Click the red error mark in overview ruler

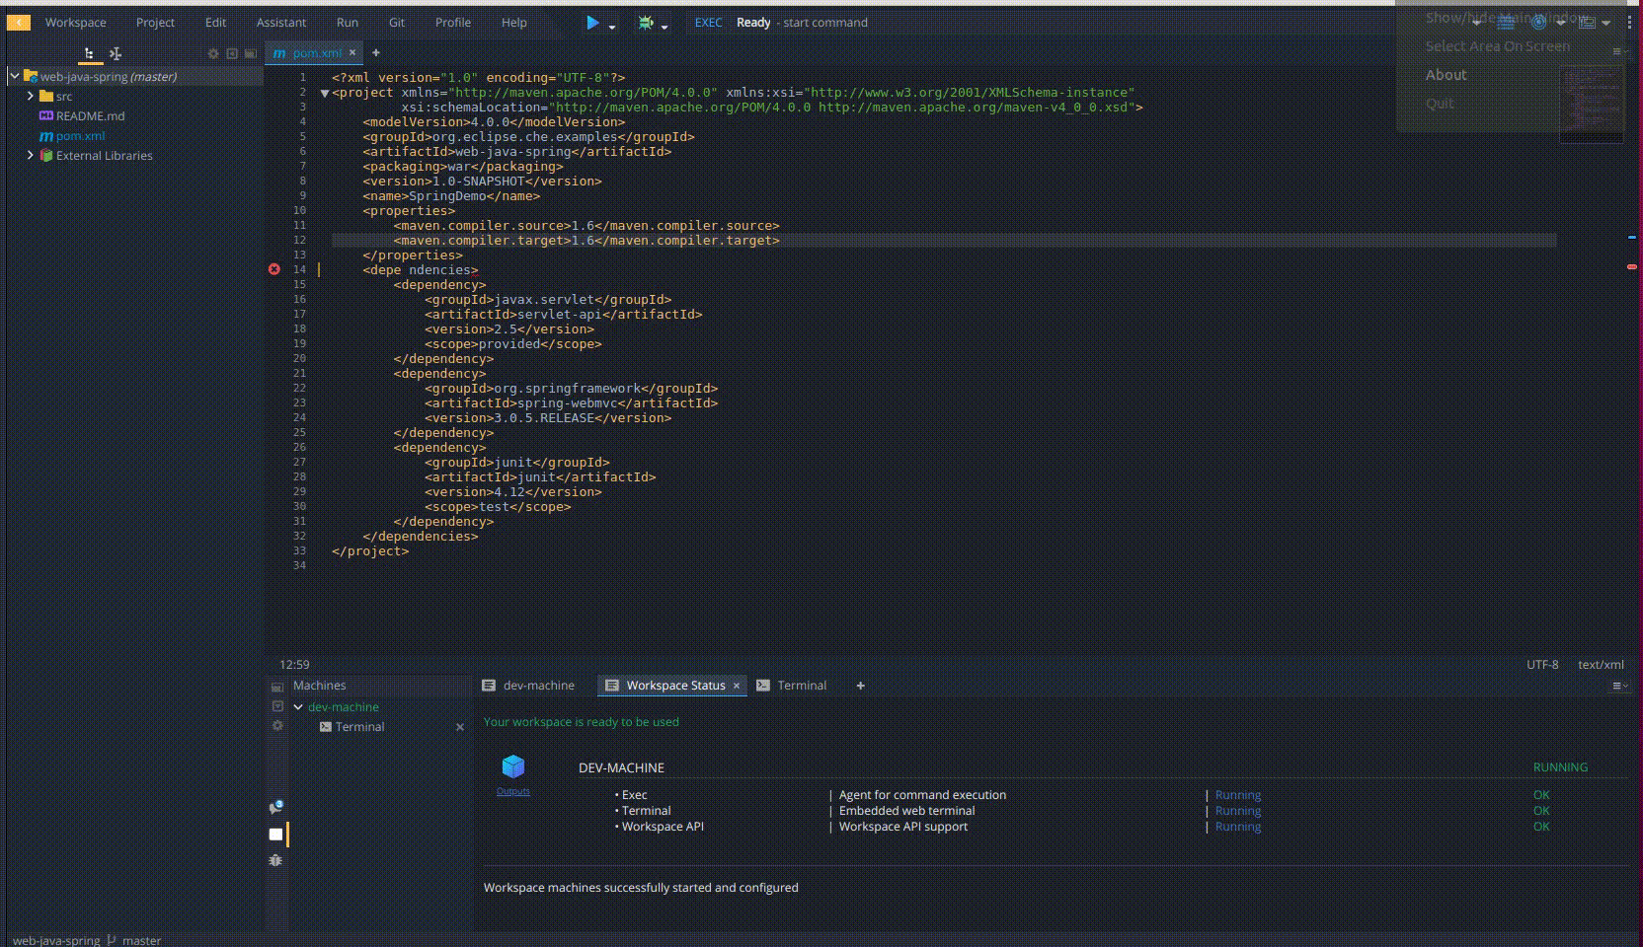pos(1632,266)
